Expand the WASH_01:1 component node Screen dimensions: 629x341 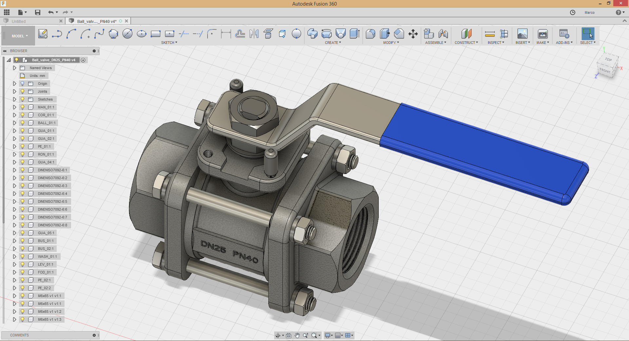[x=14, y=256]
